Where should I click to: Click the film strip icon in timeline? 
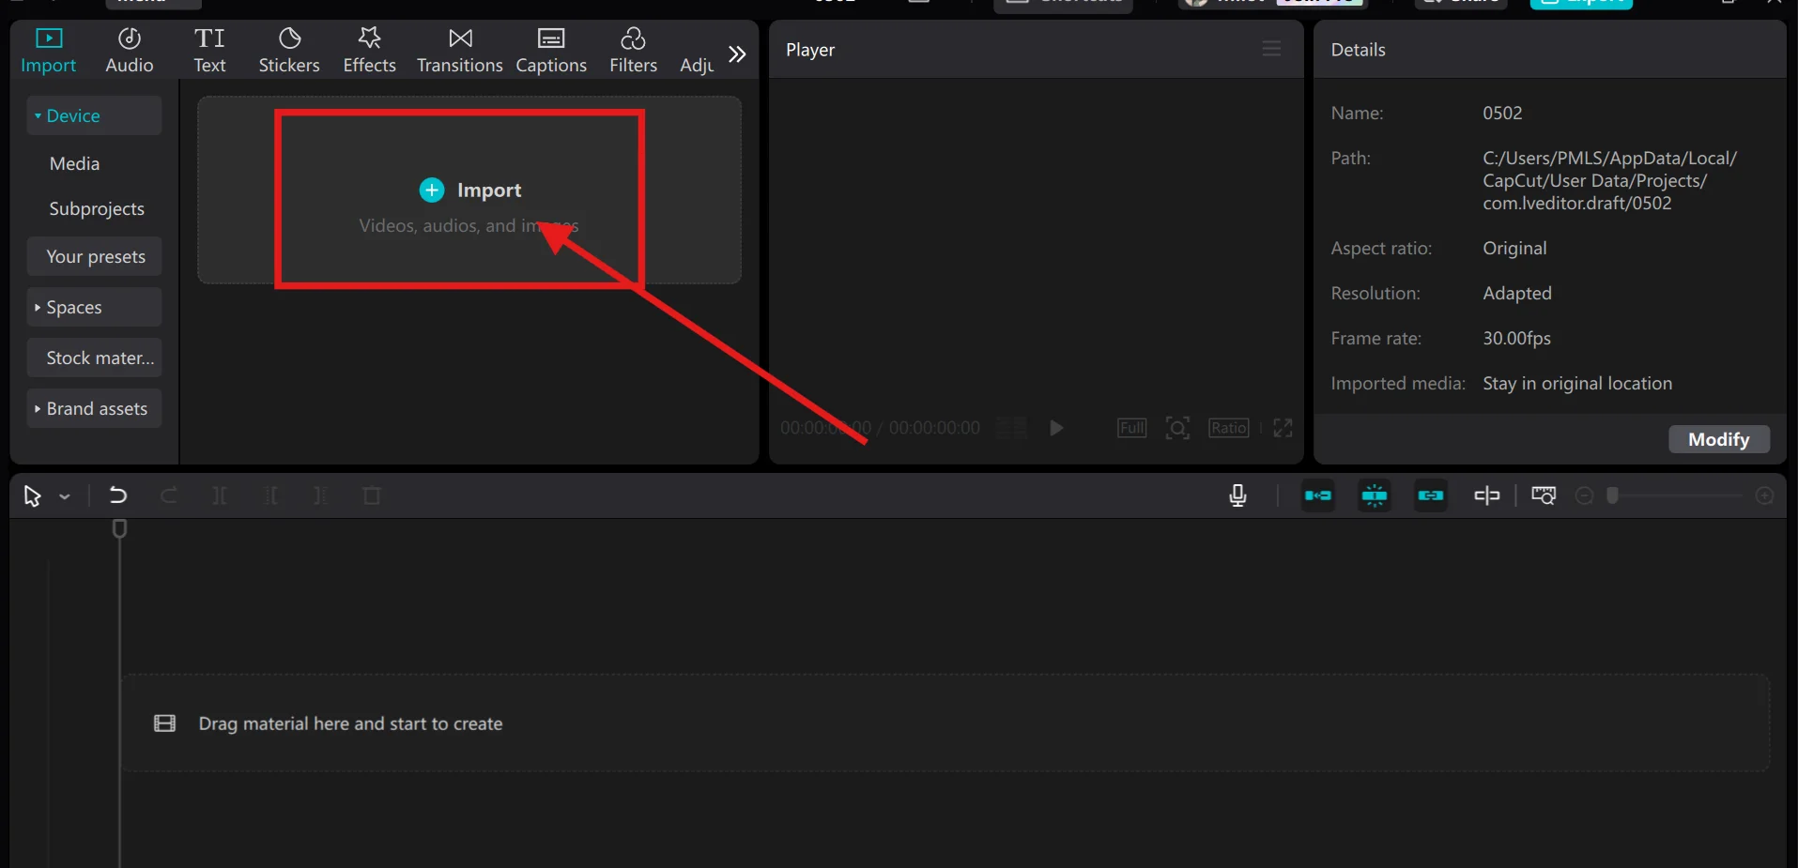(x=164, y=723)
